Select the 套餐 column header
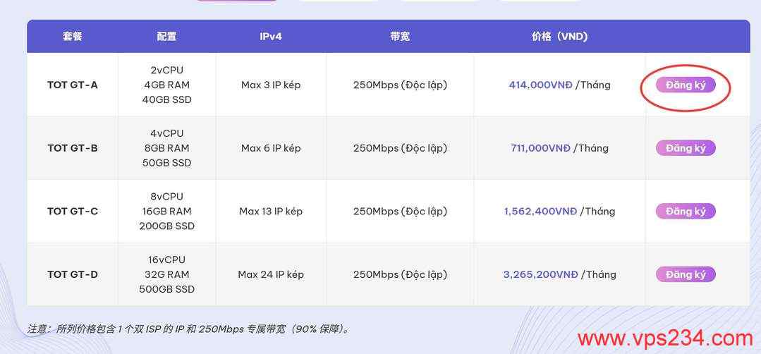Image resolution: width=761 pixels, height=354 pixels. [x=73, y=36]
